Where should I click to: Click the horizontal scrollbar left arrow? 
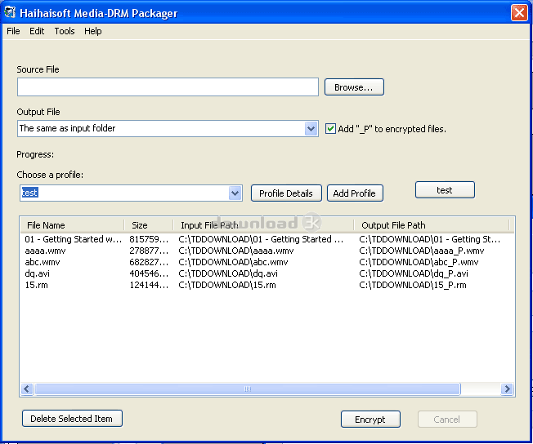click(x=27, y=388)
